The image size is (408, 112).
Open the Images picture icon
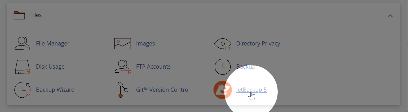tap(123, 44)
